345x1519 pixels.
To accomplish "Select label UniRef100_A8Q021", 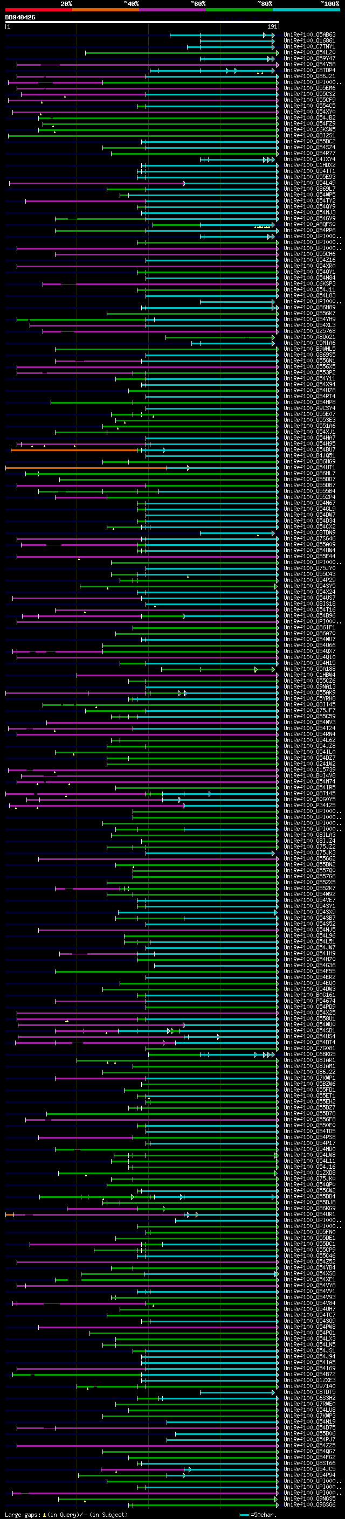I will 309,337.
